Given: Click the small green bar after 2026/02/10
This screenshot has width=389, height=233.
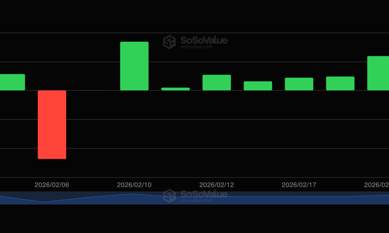Looking at the screenshot, I should coord(175,89).
